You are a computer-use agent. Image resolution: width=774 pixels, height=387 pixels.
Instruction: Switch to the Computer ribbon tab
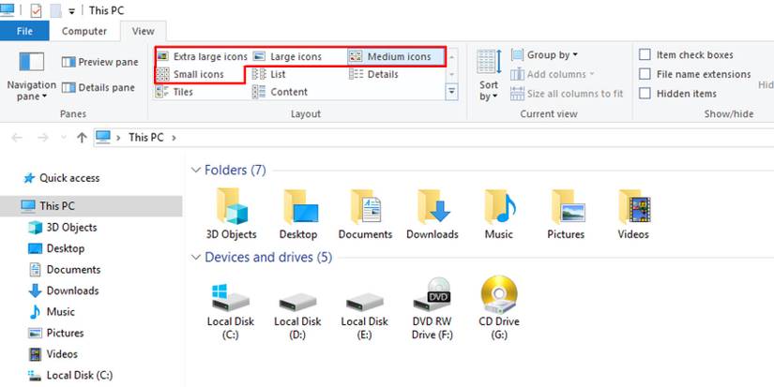(84, 31)
